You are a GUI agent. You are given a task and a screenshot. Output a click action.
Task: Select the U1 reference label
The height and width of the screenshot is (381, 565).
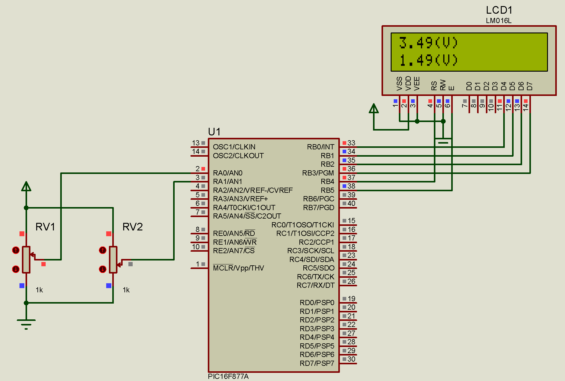click(214, 132)
